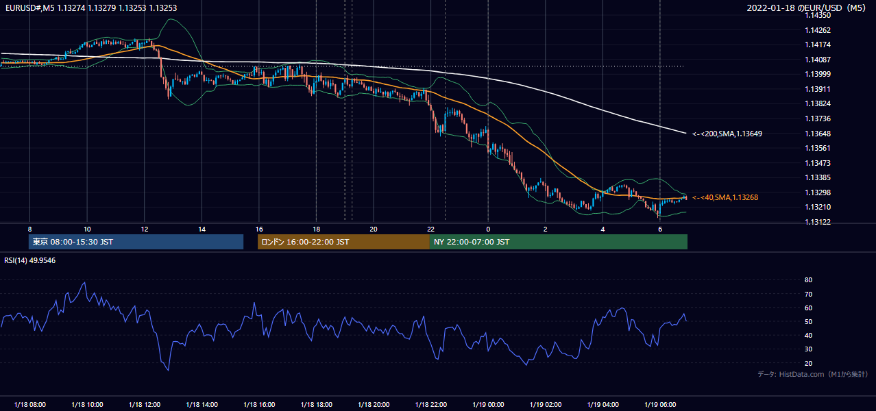The width and height of the screenshot is (876, 411).
Task: Click the 2022-01-18 EUR/USD (M5) chart title
Action: pyautogui.click(x=807, y=8)
